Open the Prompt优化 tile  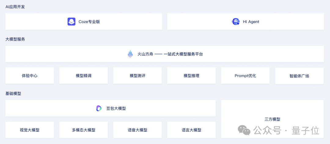pos(245,76)
